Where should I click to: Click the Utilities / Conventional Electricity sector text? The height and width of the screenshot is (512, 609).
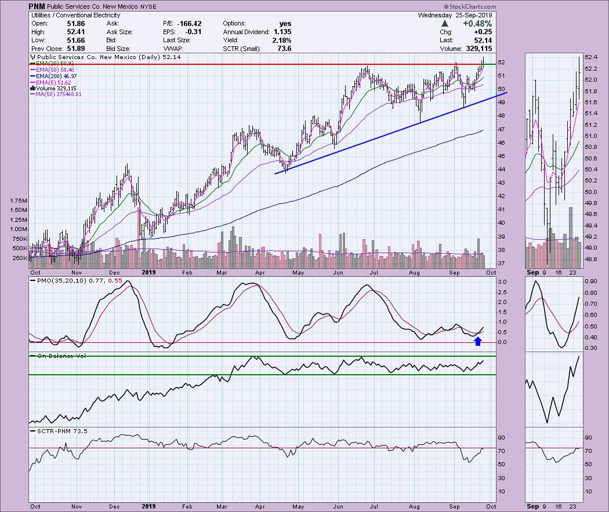(x=75, y=15)
